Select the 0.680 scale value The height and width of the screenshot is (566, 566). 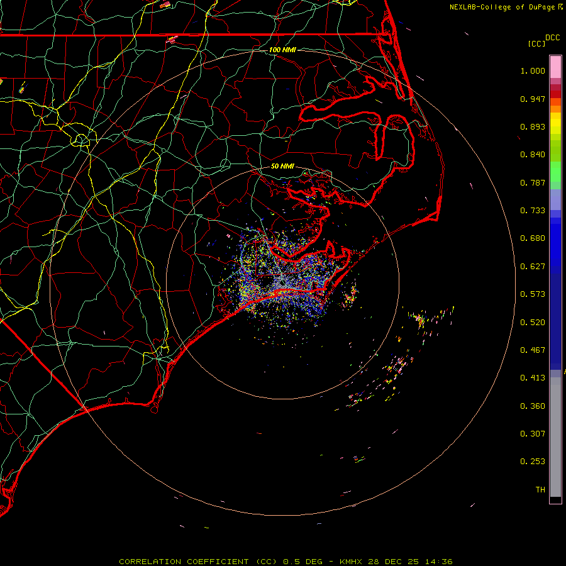click(533, 238)
